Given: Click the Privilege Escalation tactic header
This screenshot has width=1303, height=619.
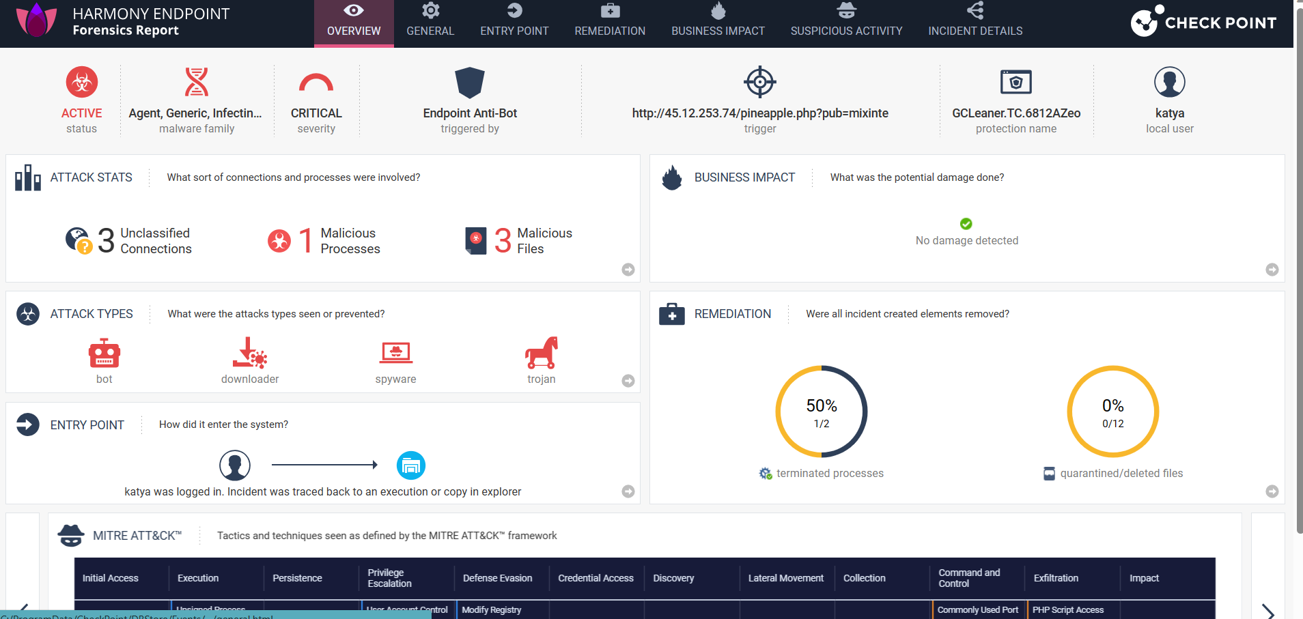Looking at the screenshot, I should click(390, 578).
